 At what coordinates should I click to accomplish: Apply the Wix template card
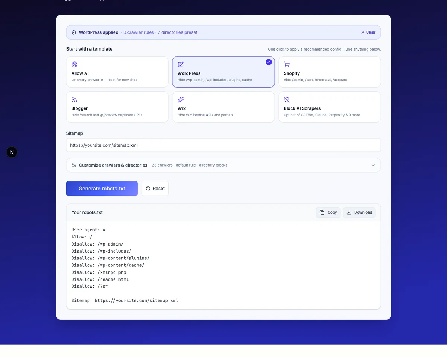(x=223, y=107)
